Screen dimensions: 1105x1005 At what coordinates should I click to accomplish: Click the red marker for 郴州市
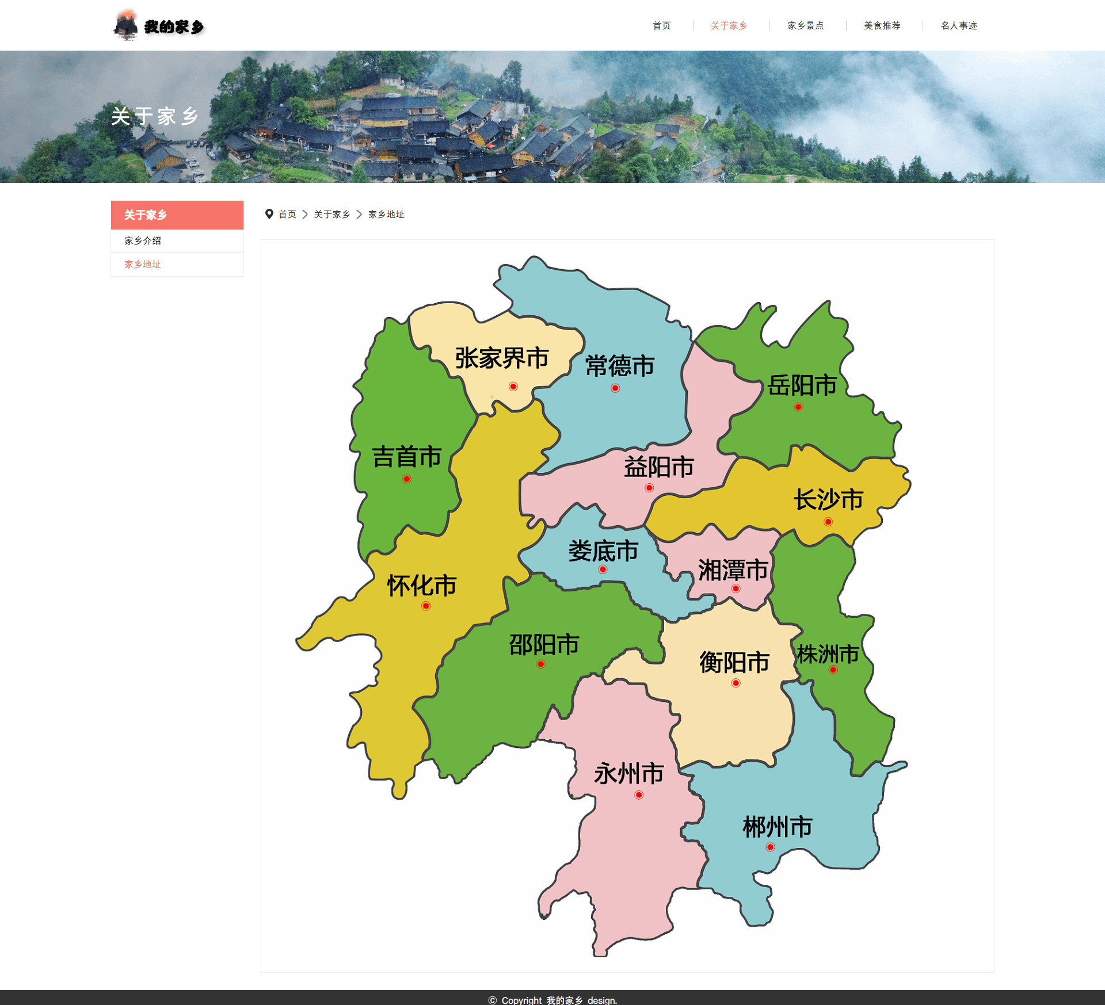pyautogui.click(x=770, y=847)
